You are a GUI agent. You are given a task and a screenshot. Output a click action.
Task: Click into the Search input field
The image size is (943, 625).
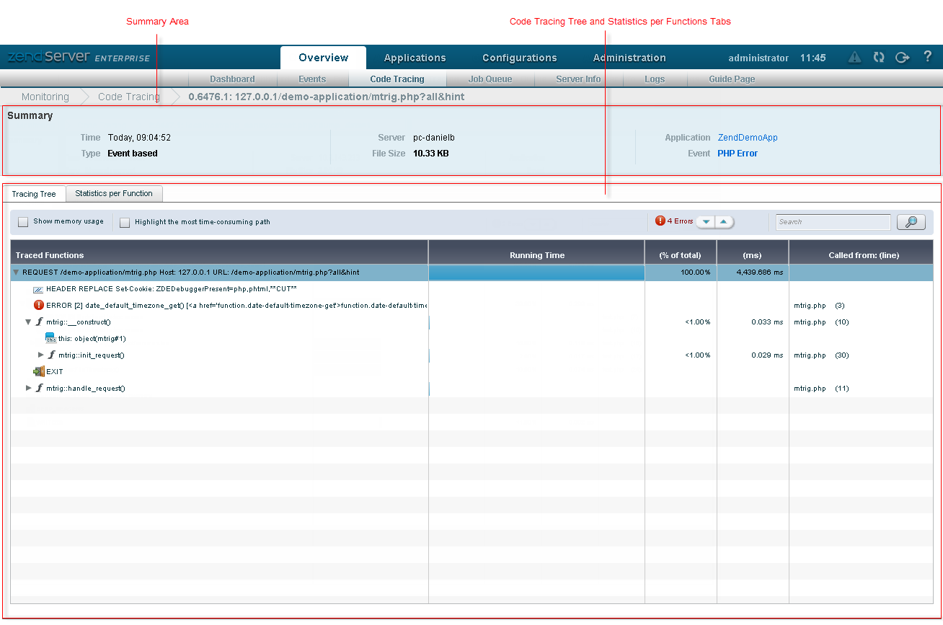tap(833, 222)
